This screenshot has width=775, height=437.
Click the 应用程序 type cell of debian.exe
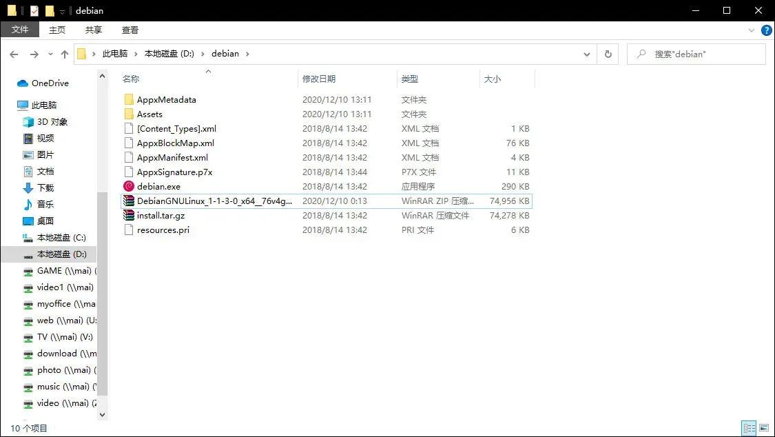pyautogui.click(x=418, y=186)
